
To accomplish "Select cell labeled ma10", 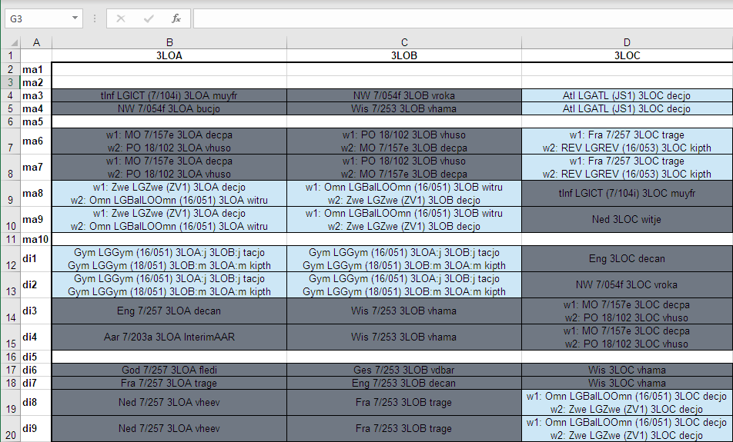I will [36, 239].
